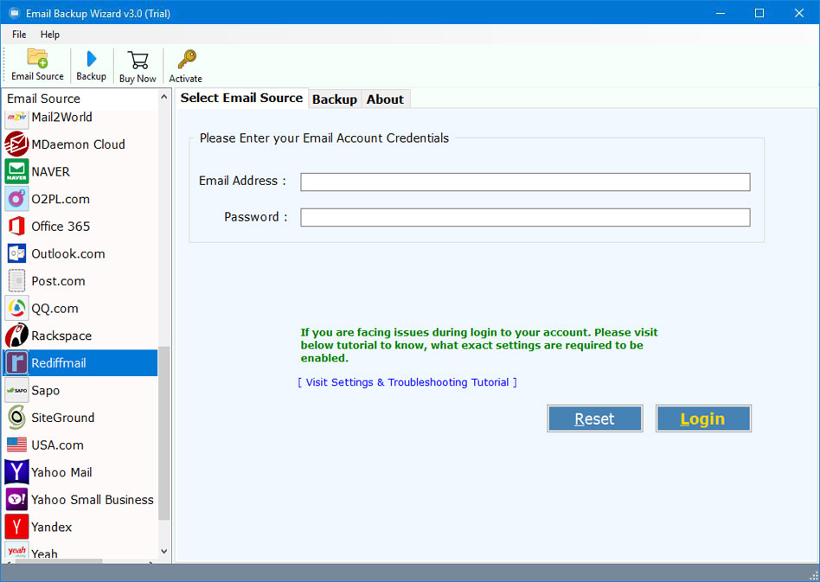Open the Backup tab

(x=335, y=99)
